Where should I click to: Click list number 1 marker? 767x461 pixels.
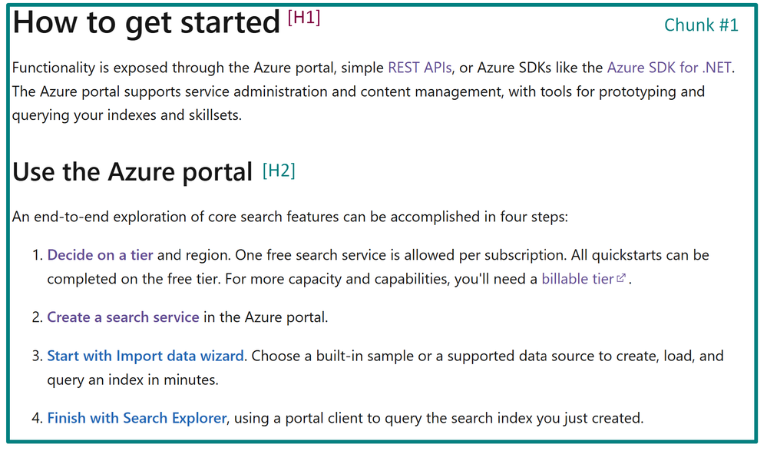(38, 255)
